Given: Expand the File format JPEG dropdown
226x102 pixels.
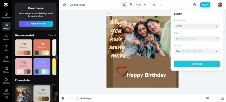Looking at the screenshot, I should 197,26.
